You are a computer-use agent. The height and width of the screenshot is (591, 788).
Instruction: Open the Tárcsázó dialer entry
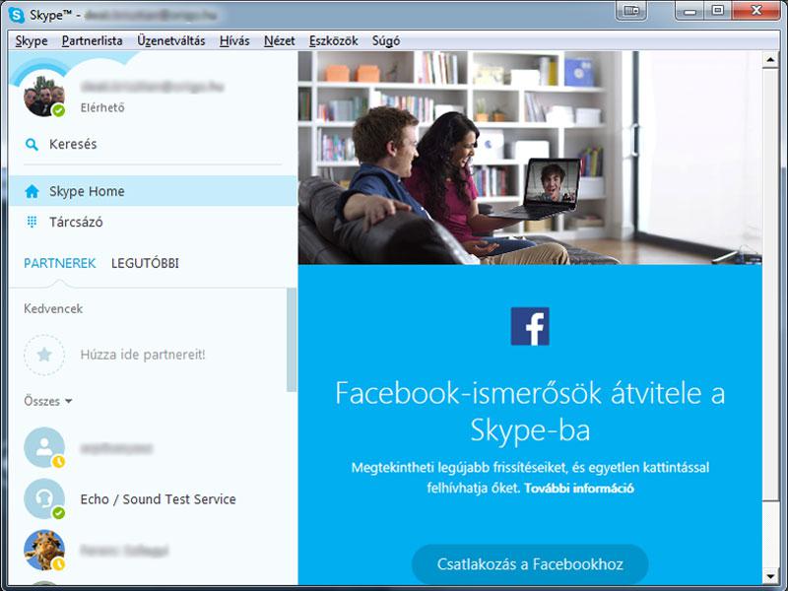pyautogui.click(x=153, y=222)
